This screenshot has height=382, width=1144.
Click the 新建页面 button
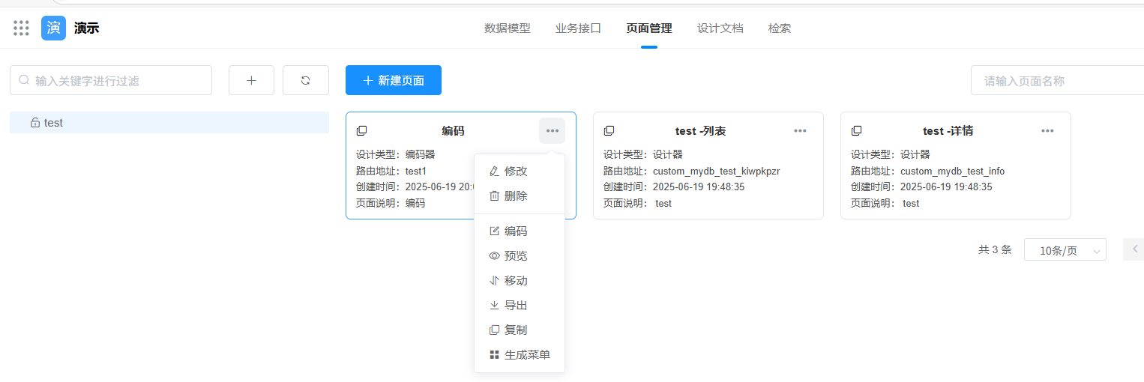[394, 80]
